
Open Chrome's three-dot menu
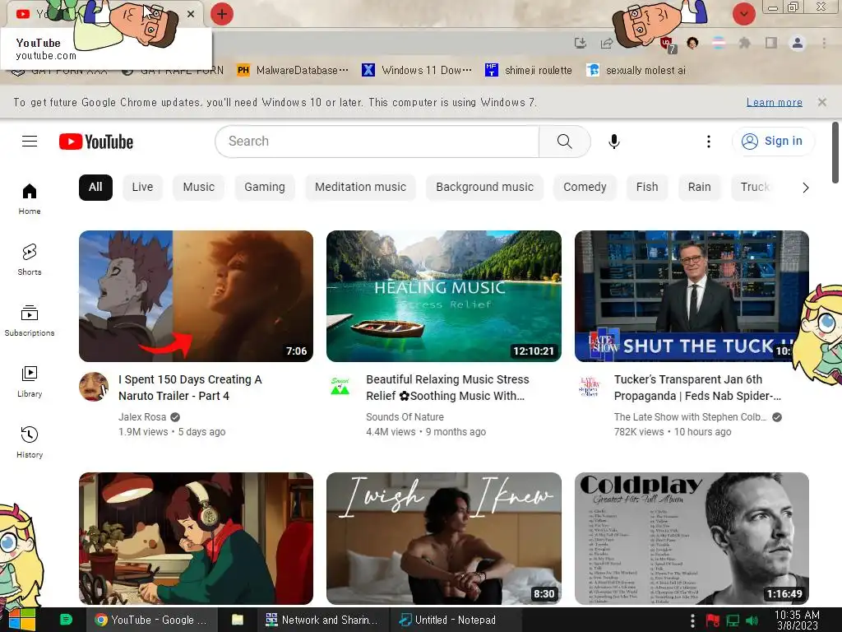pos(824,43)
